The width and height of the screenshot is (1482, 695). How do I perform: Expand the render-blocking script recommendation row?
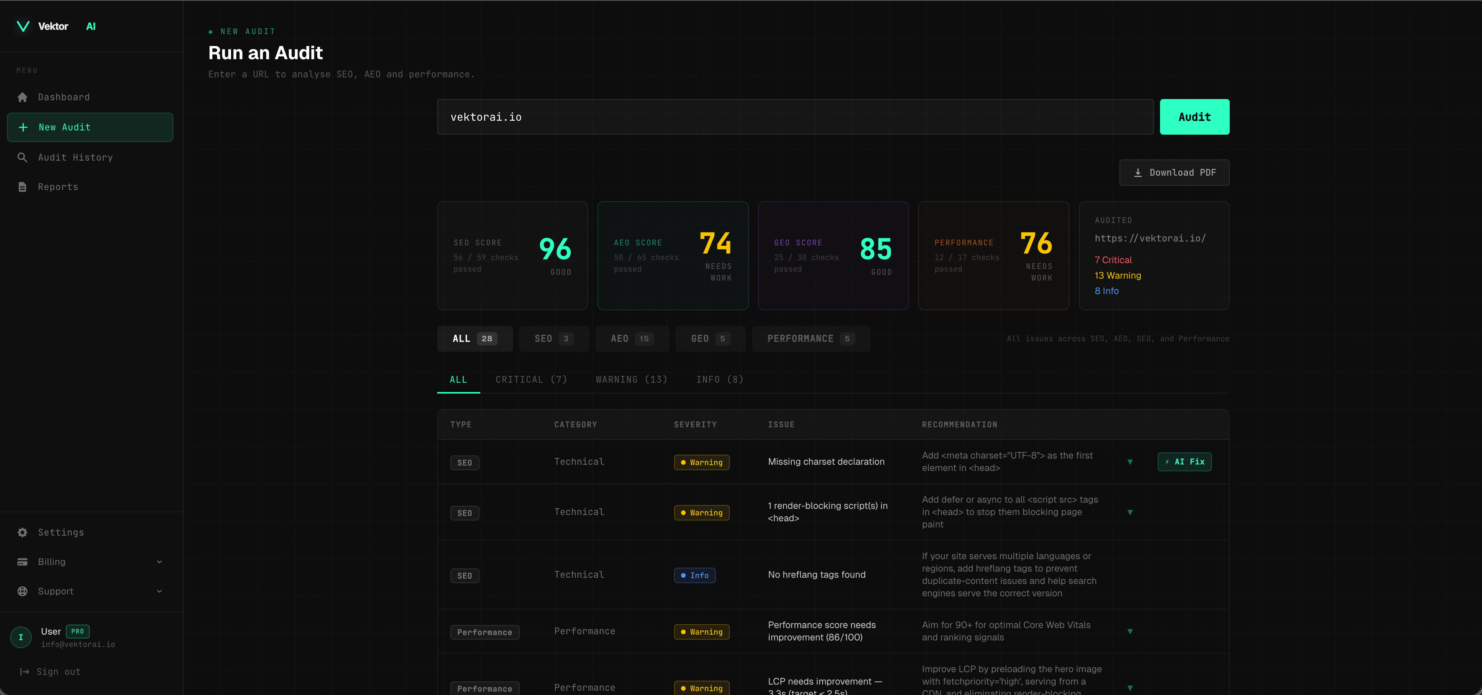tap(1131, 513)
